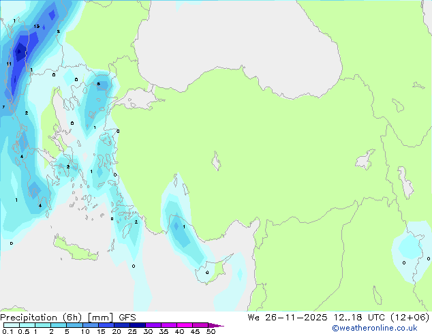Select the 'We 26-11-2025 12..18 UTC (12+06)' timestamp
Image resolution: width=432 pixels, height=334 pixels.
339,318
